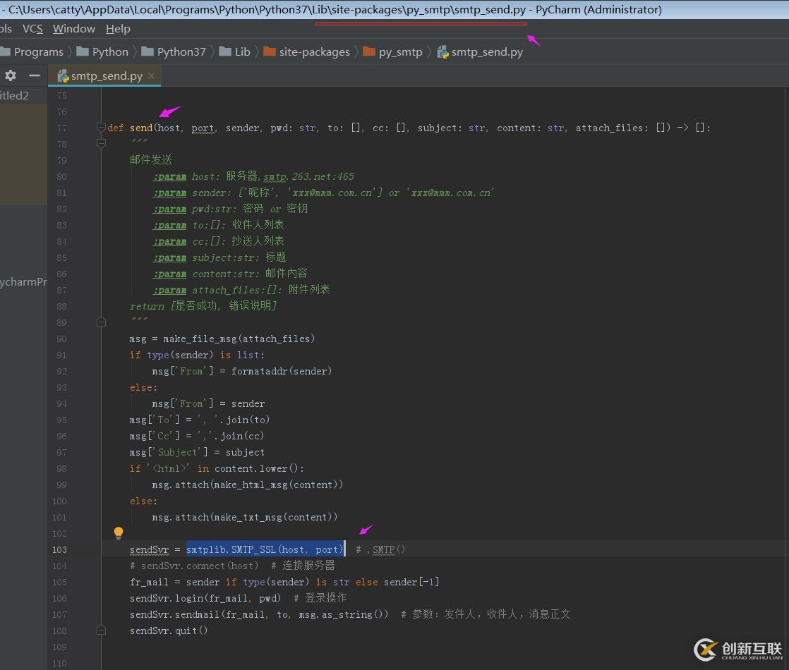Click the fold end marker at line 108

[x=101, y=631]
